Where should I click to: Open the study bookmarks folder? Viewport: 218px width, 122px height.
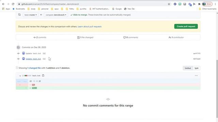point(32,9)
